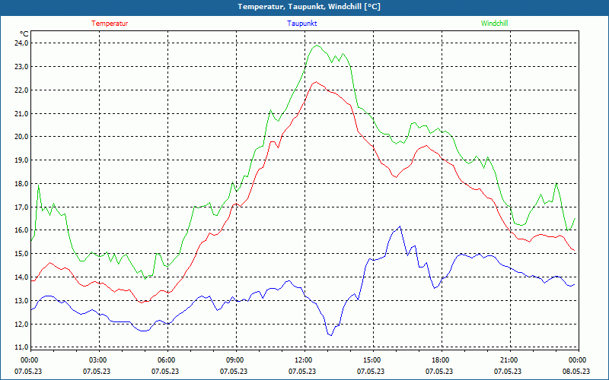Click the red Temperatur legend label
The image size is (609, 380).
[x=110, y=24]
